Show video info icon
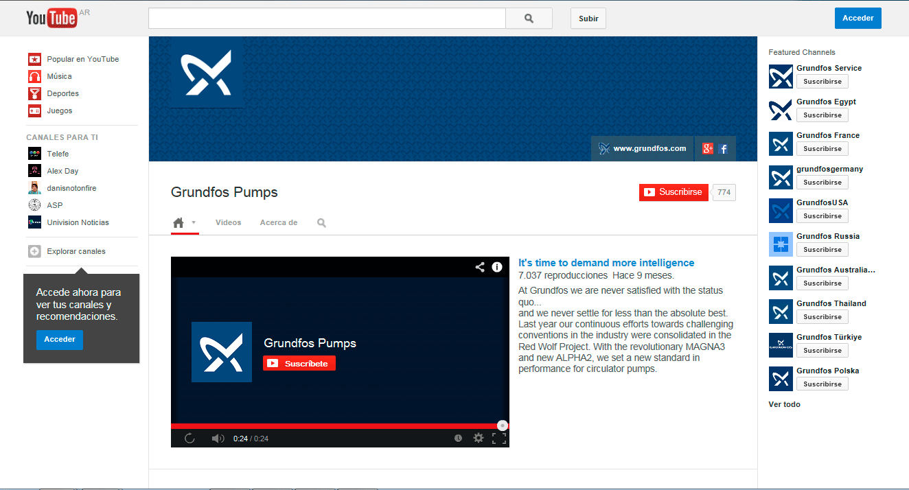 click(x=497, y=267)
